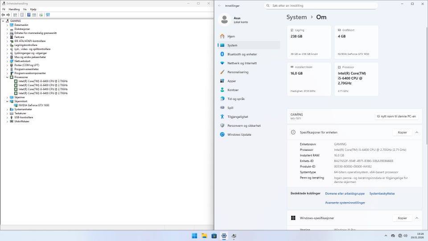Collapse the Skjermkort tree node
The height and width of the screenshot is (241, 428).
(x=8, y=101)
